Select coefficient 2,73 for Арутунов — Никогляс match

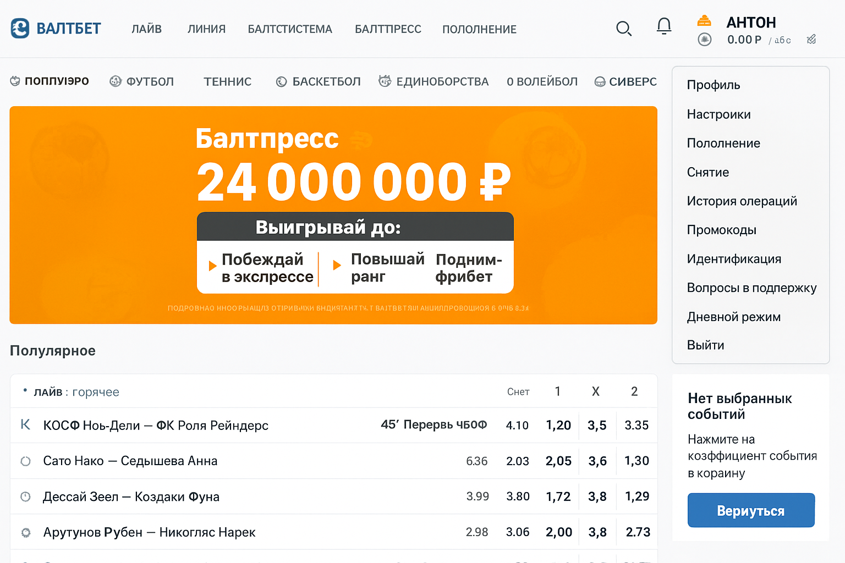pos(637,532)
